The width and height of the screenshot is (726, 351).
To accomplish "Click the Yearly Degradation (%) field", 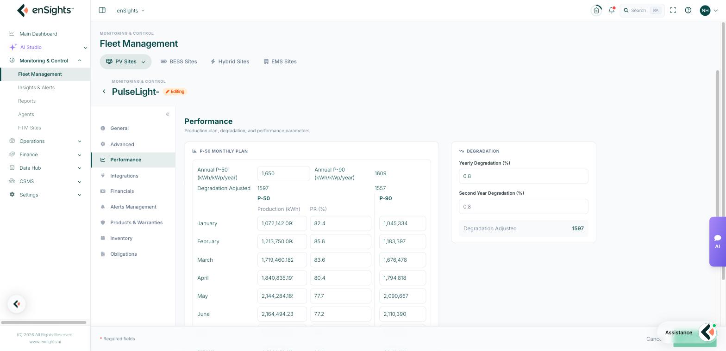I will (524, 176).
